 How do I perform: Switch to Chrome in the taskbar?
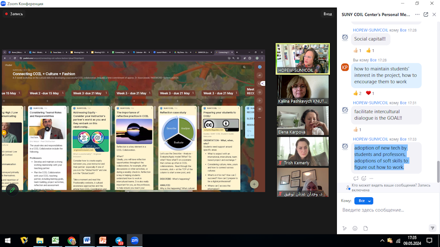pyautogui.click(x=71, y=240)
